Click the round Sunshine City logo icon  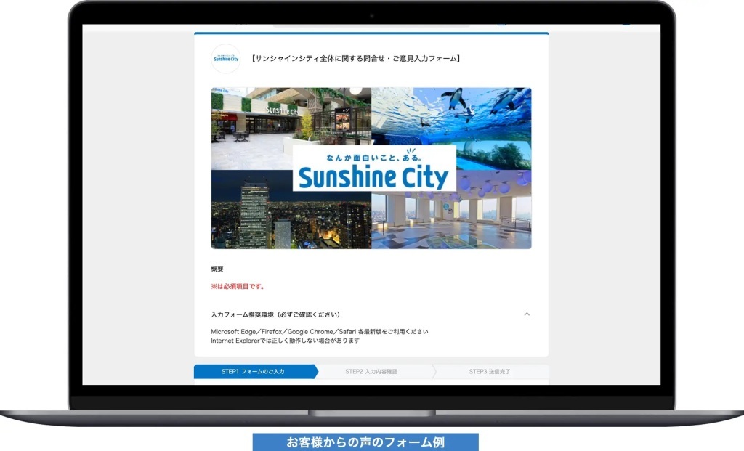tap(226, 59)
